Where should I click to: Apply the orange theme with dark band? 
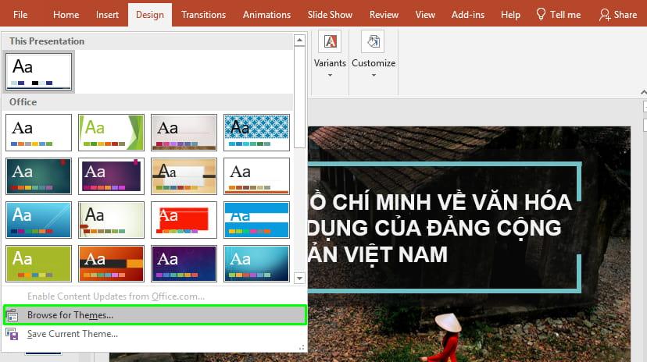(112, 264)
